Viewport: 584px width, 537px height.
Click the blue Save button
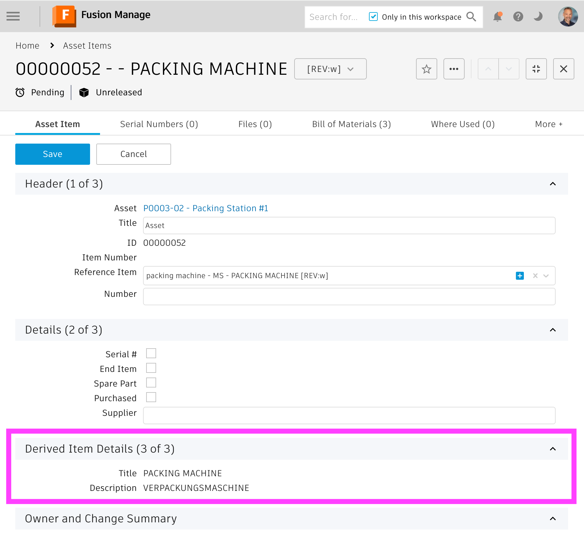coord(53,154)
